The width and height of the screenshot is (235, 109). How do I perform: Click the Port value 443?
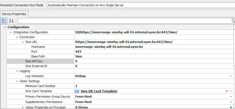78,52
